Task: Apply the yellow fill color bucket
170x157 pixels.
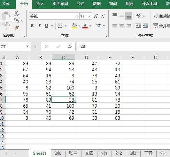Action: click(74, 26)
